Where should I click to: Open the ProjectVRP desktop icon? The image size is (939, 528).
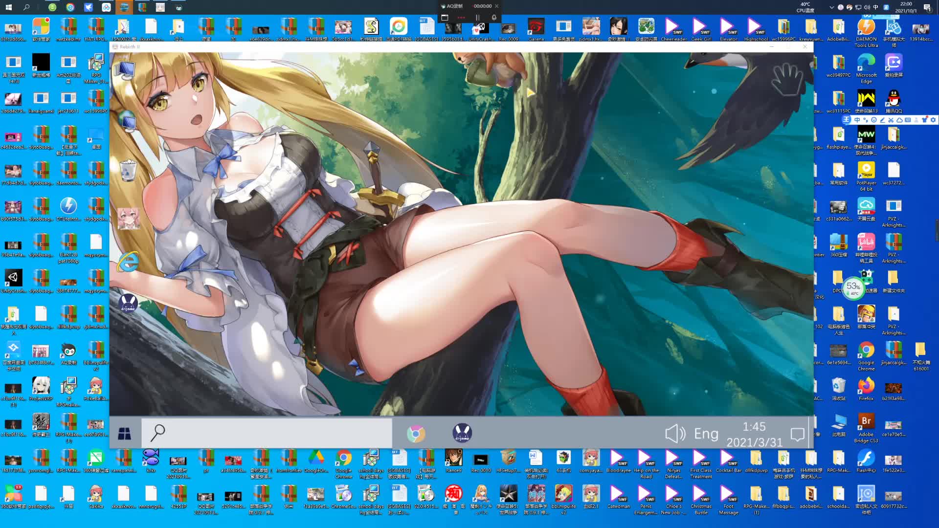click(41, 389)
